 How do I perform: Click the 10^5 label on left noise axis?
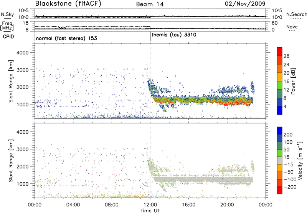click(23, 11)
